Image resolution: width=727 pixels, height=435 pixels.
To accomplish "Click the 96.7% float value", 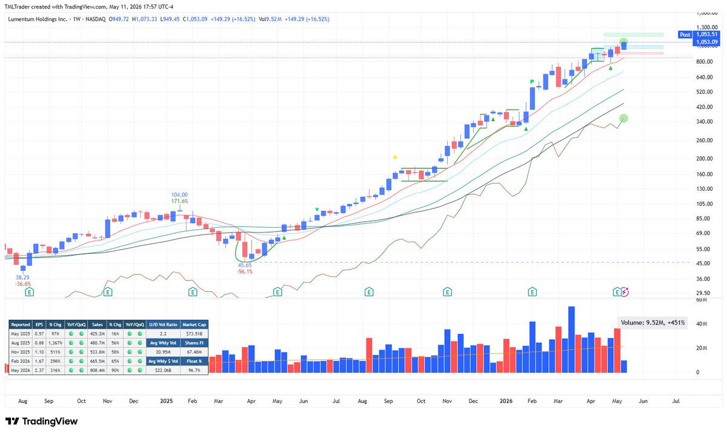I will [194, 369].
